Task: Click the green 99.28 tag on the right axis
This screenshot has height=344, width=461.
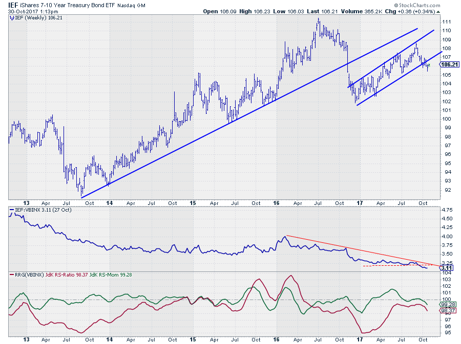Action: (448, 305)
